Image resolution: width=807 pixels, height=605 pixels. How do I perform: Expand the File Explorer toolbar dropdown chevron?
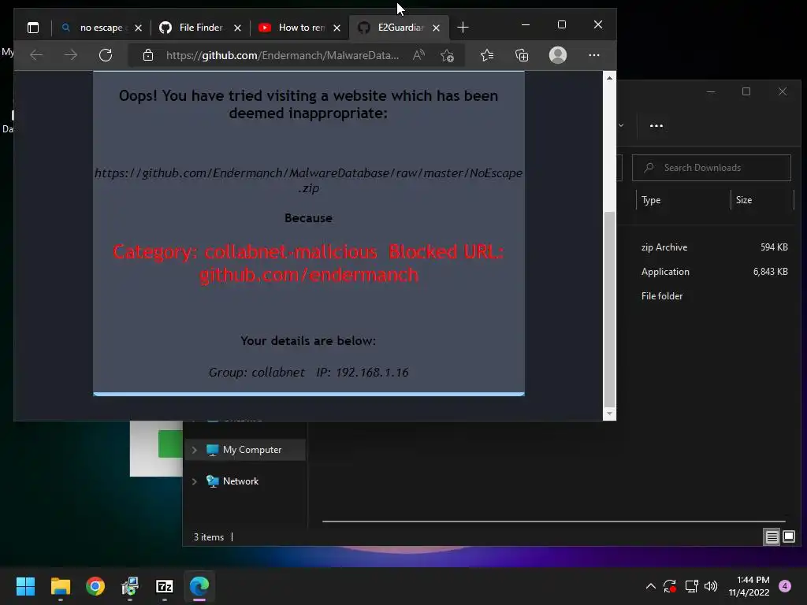tap(621, 125)
